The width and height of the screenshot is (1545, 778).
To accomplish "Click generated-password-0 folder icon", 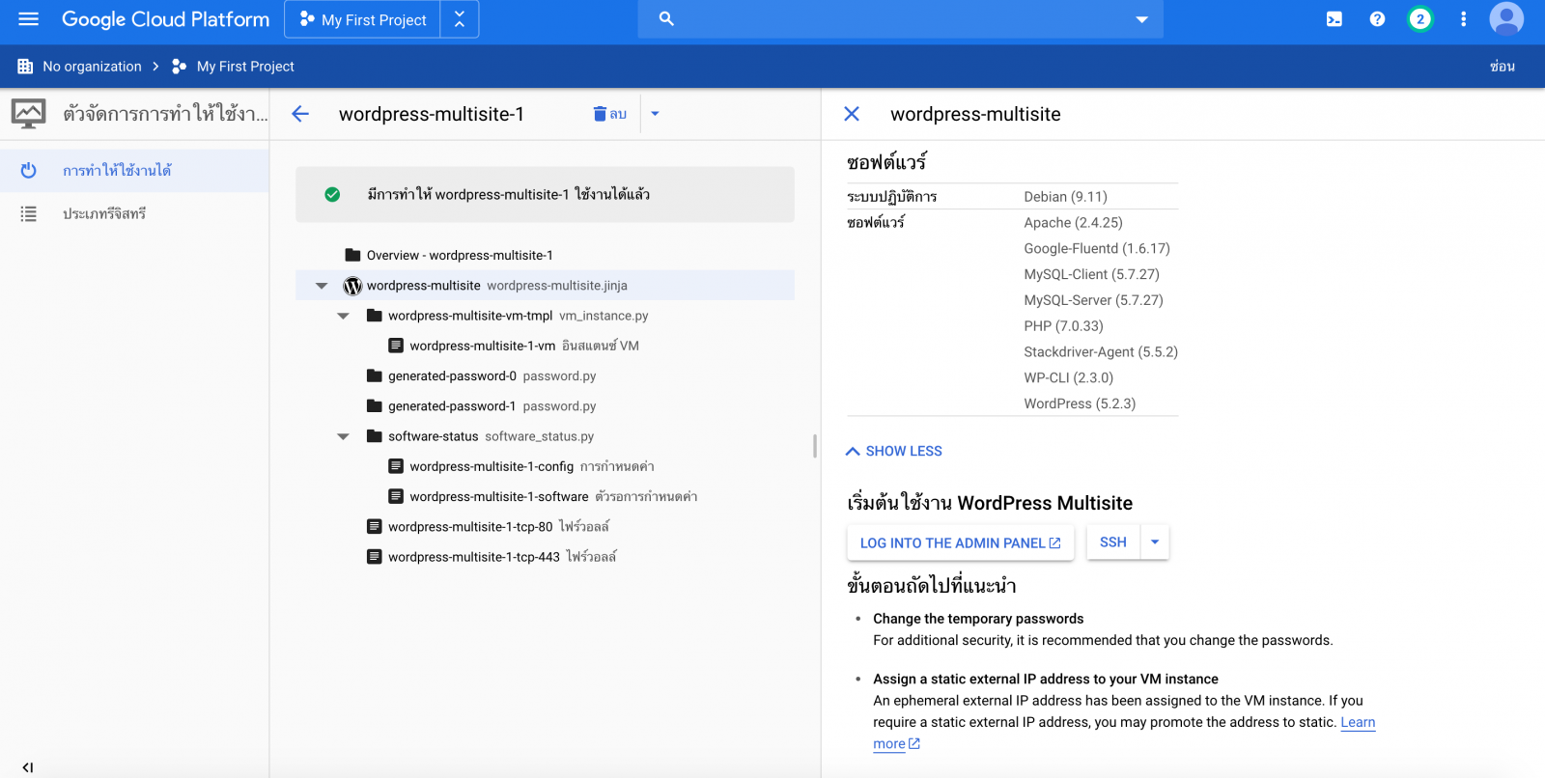I will pos(375,376).
